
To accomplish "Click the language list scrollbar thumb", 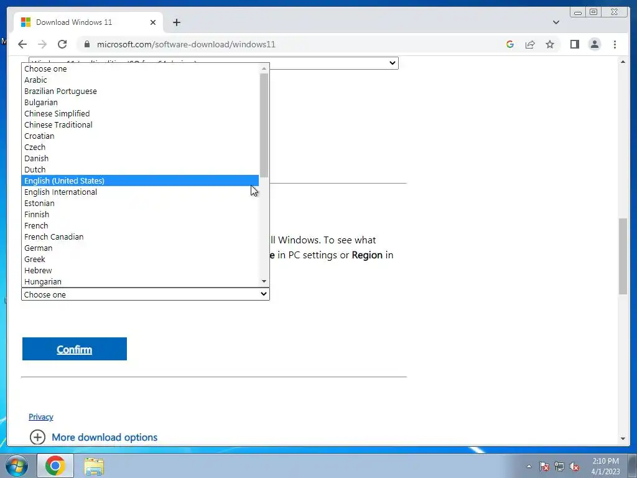I will click(264, 125).
